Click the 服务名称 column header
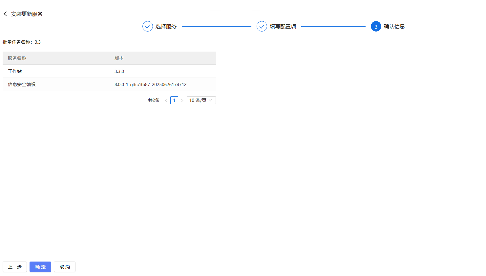 (56, 58)
